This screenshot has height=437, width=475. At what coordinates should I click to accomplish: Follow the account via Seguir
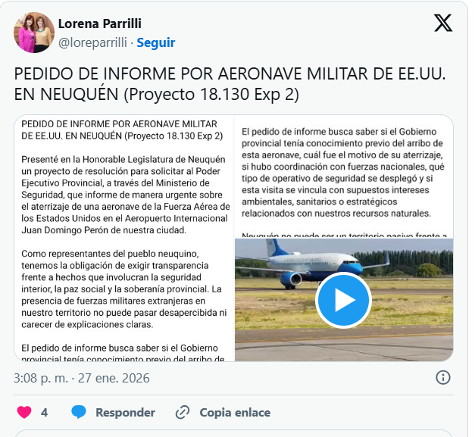pyautogui.click(x=156, y=42)
